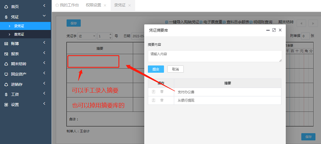Click 取消 button in the dialog
321x144 pixels.
(x=175, y=69)
